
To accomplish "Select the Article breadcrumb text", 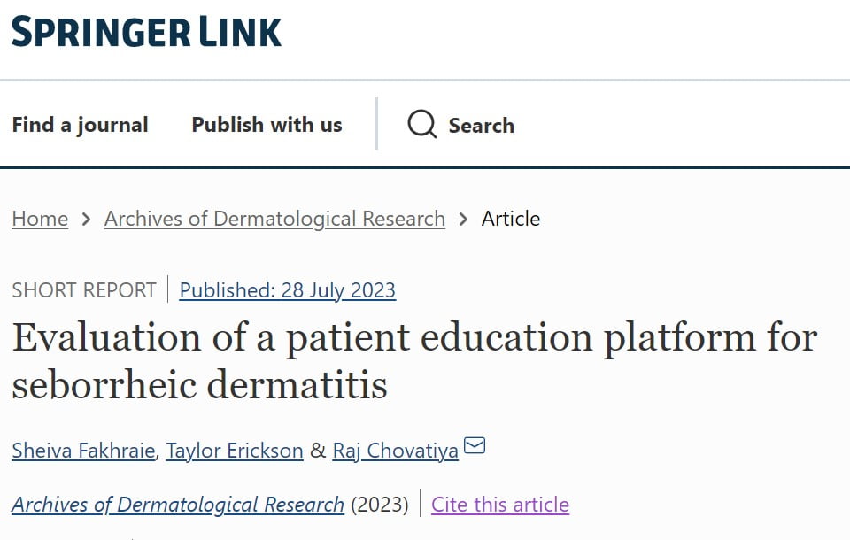I will coord(511,219).
